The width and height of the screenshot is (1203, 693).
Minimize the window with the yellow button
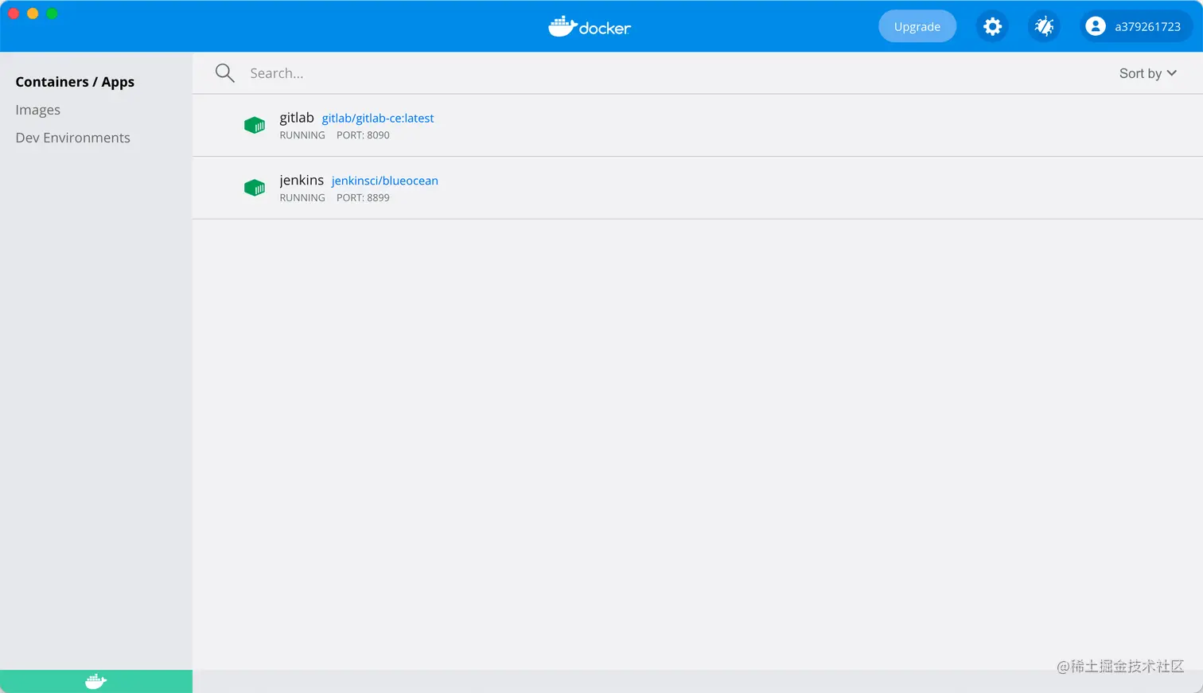33,14
